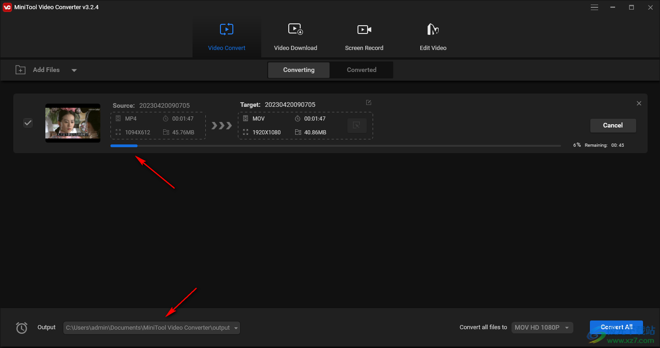Click the Edit Video icon

click(x=433, y=29)
